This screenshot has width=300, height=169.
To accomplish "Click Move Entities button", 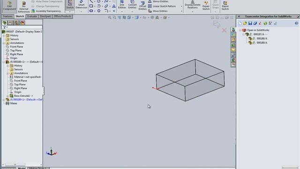I will [x=158, y=11].
